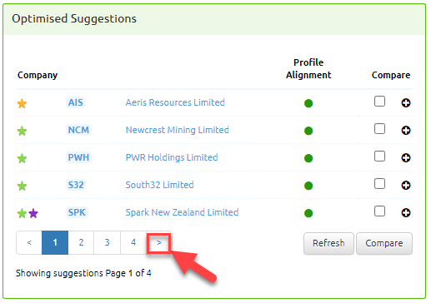431x303 pixels.
Task: Open the Newcrest Mining Limited link
Action: 178,130
